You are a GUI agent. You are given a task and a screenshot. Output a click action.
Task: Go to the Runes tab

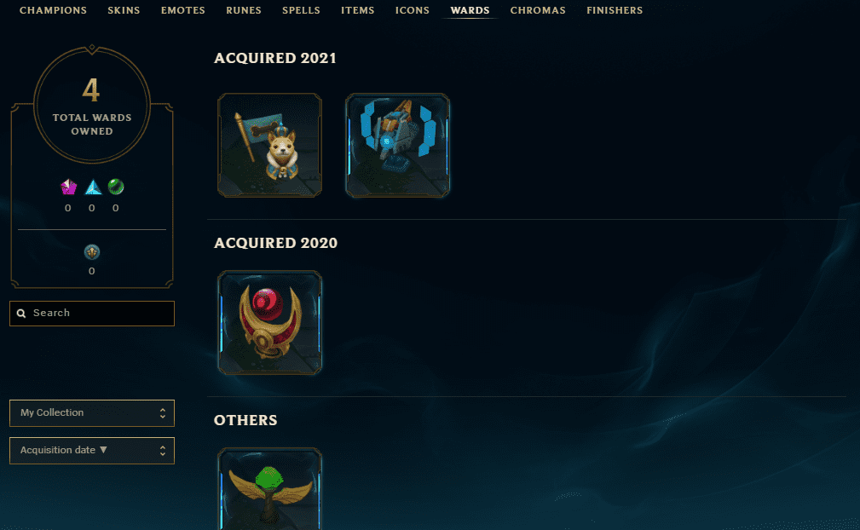(x=244, y=10)
